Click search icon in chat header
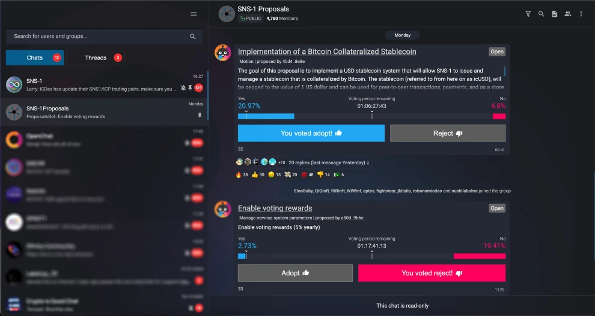The height and width of the screenshot is (316, 595). click(x=542, y=14)
